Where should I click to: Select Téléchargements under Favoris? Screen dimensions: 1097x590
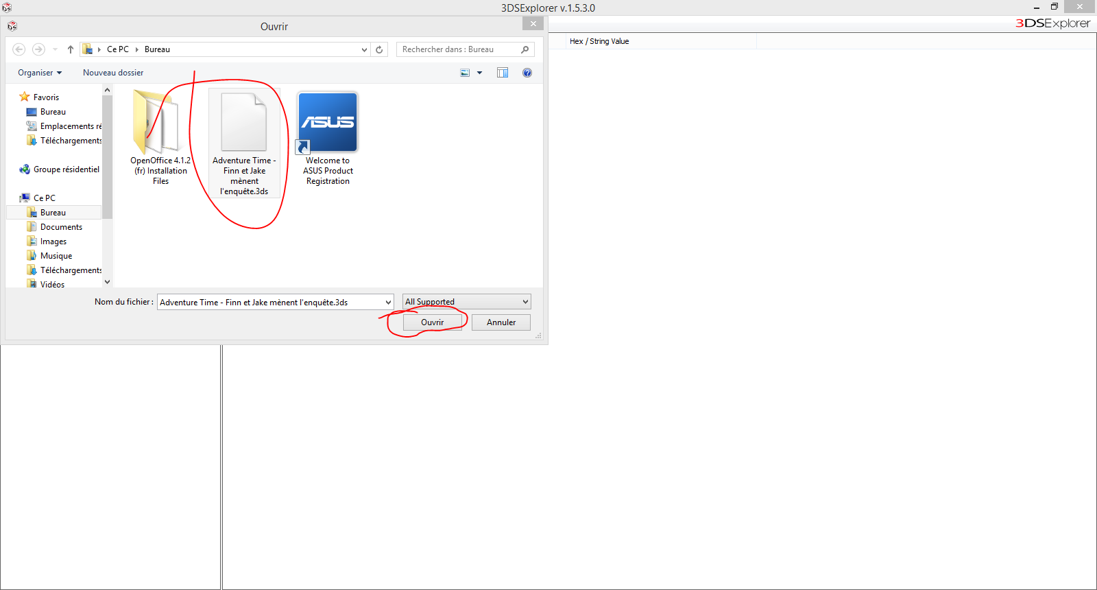(x=64, y=141)
